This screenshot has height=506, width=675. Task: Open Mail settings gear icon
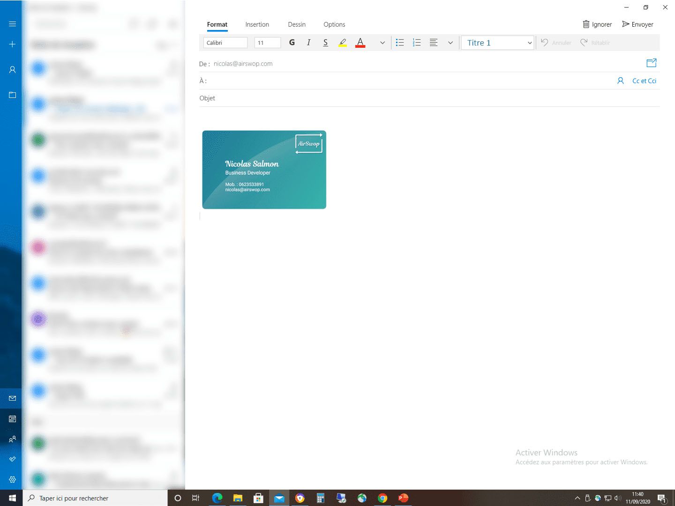coord(13,479)
